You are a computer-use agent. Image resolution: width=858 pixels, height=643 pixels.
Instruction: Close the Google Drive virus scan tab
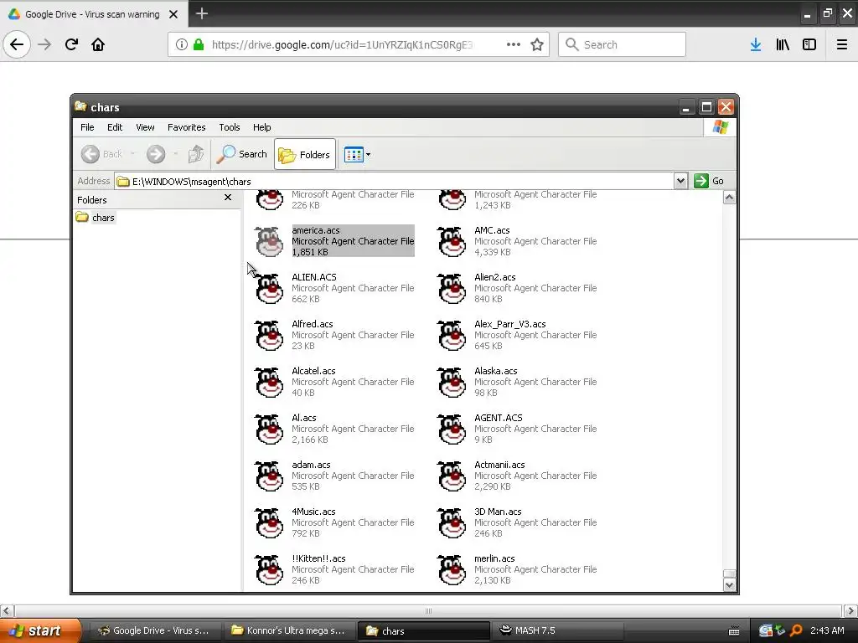click(173, 14)
